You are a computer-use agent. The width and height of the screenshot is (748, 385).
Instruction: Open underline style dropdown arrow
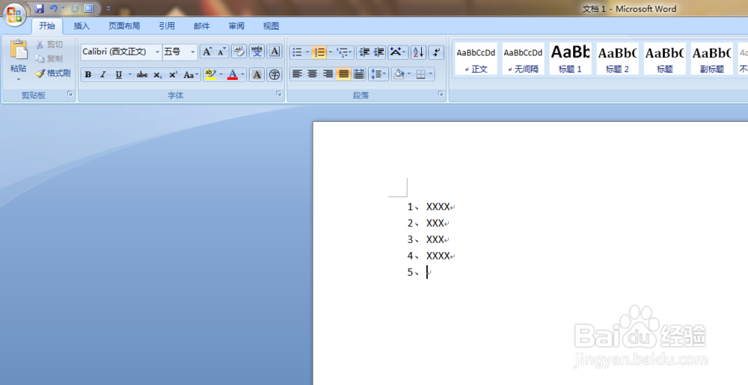point(129,75)
